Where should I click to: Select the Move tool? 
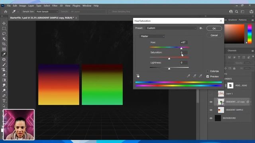point(4,23)
